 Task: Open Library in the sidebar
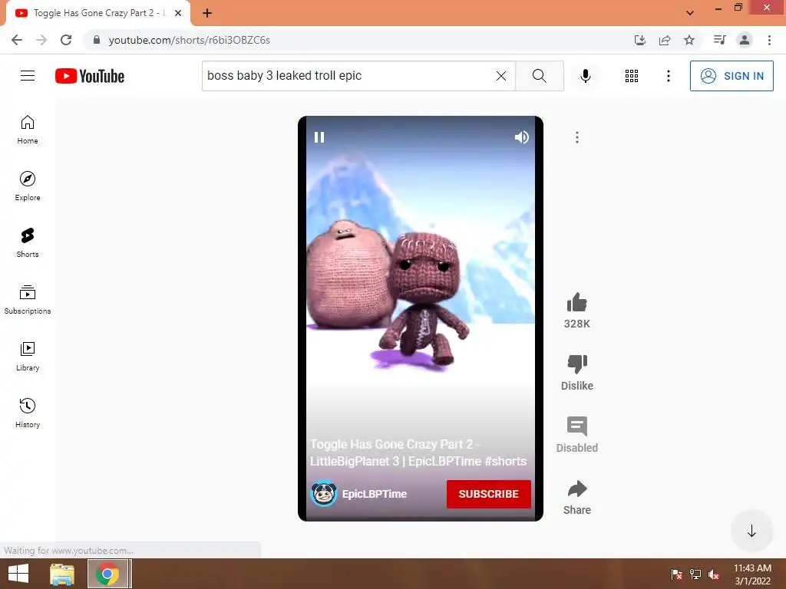pyautogui.click(x=28, y=356)
